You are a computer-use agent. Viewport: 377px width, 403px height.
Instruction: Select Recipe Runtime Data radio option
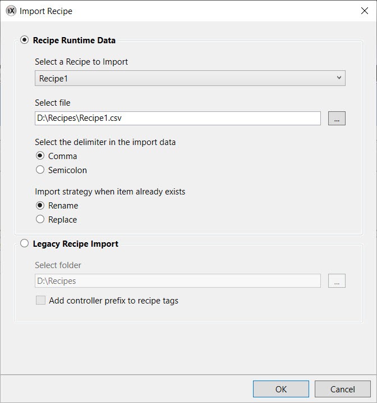click(24, 40)
